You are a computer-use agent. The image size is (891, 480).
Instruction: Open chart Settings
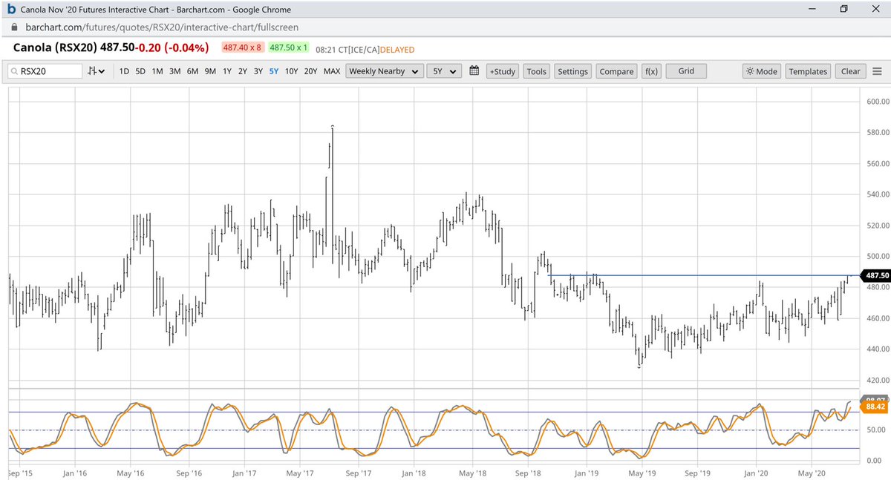tap(572, 71)
